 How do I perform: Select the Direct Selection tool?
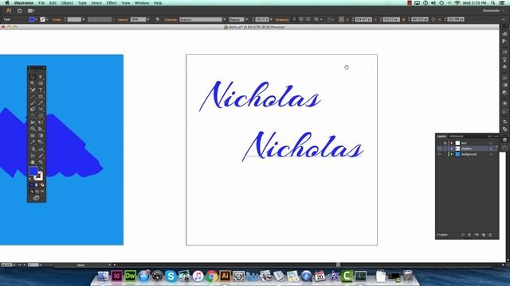[41, 77]
